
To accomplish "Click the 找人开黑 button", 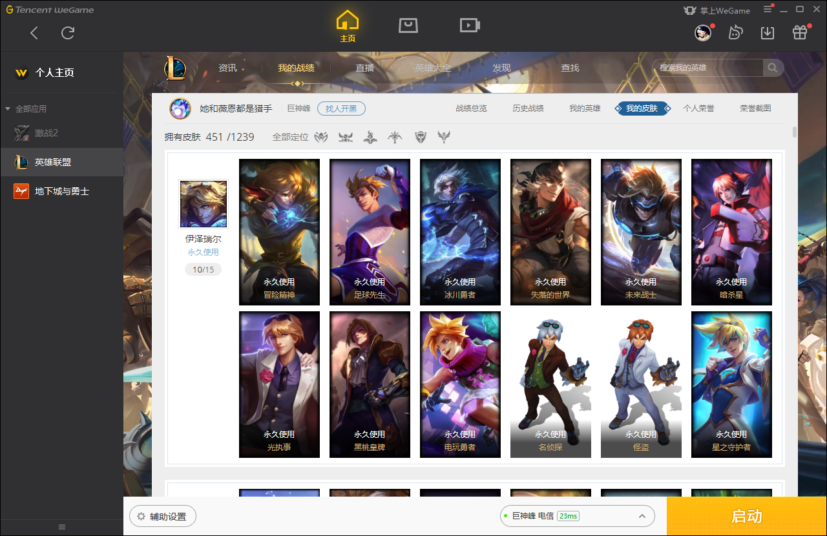I will (341, 108).
